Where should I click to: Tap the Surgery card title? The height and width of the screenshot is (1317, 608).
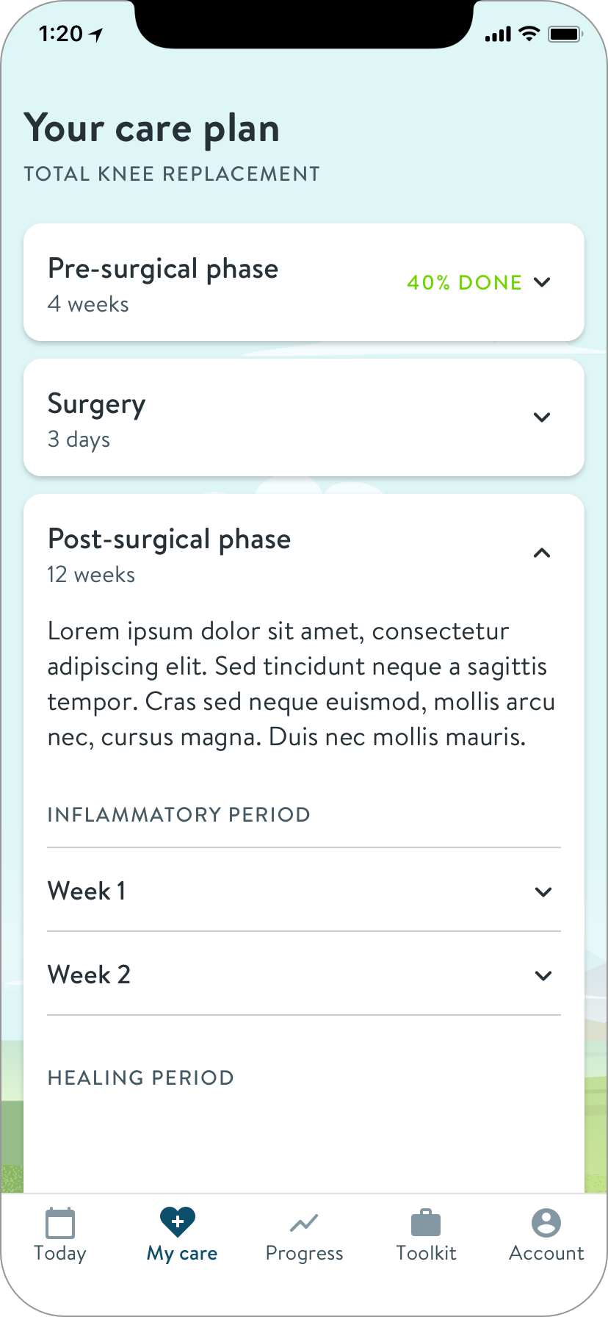(97, 404)
